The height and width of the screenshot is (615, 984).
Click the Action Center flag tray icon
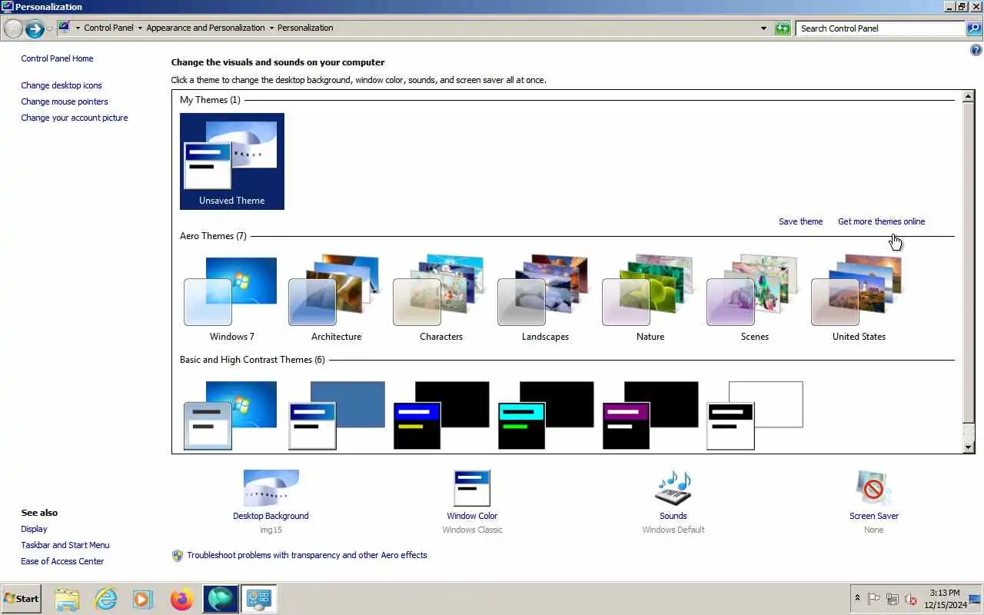pyautogui.click(x=874, y=599)
